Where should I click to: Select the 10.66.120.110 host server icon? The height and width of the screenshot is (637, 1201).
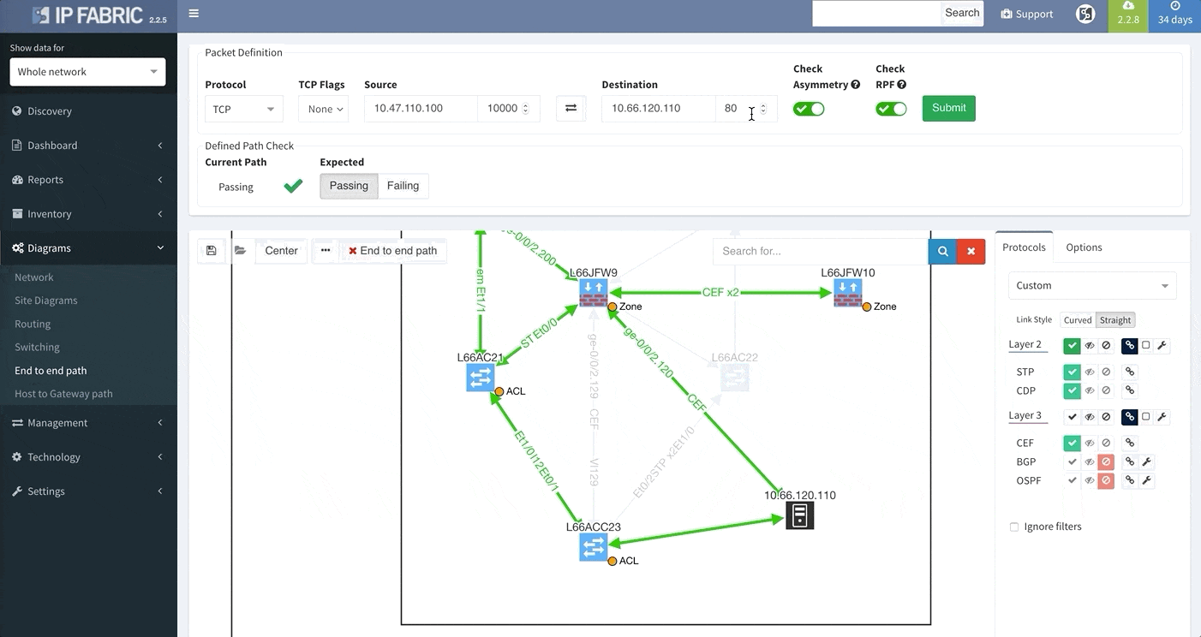coord(800,515)
